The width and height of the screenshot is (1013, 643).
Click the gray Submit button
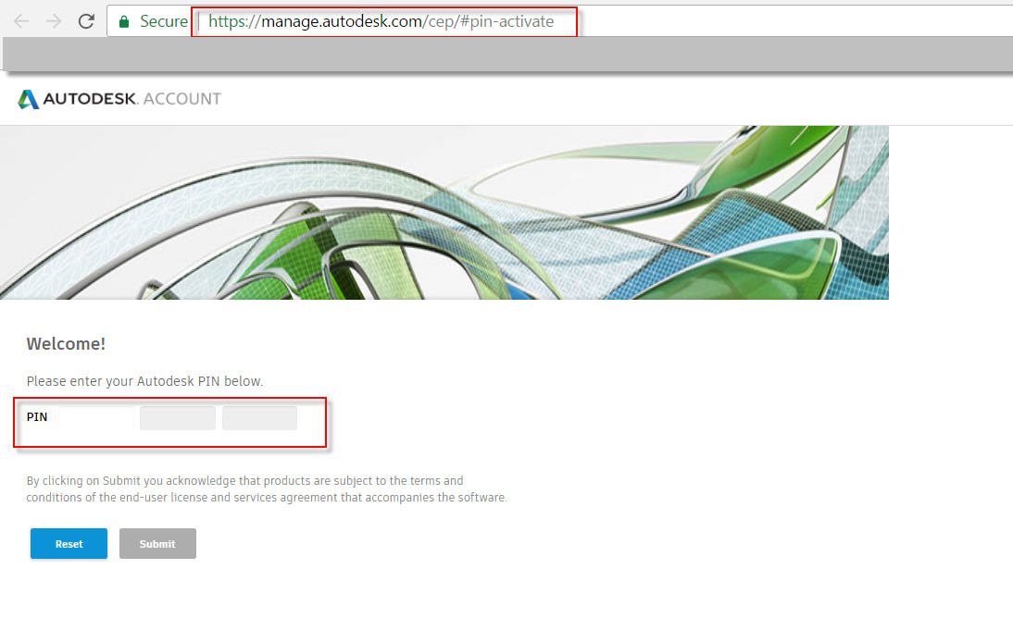pyautogui.click(x=157, y=544)
